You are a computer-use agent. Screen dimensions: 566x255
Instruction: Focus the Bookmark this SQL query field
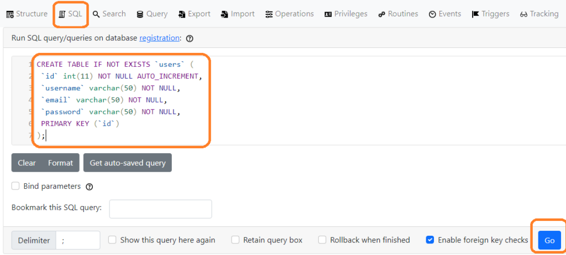(161, 209)
